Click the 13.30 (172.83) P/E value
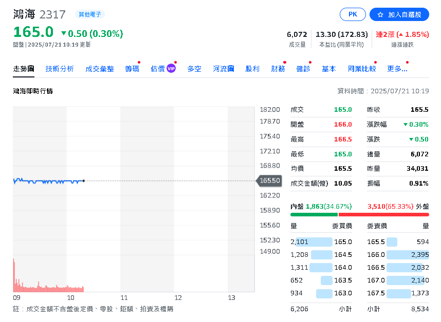Image resolution: width=441 pixels, height=322 pixels. [x=341, y=34]
